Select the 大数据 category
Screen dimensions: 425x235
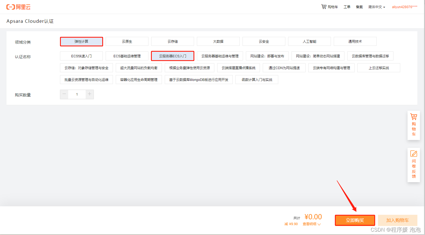pos(218,42)
